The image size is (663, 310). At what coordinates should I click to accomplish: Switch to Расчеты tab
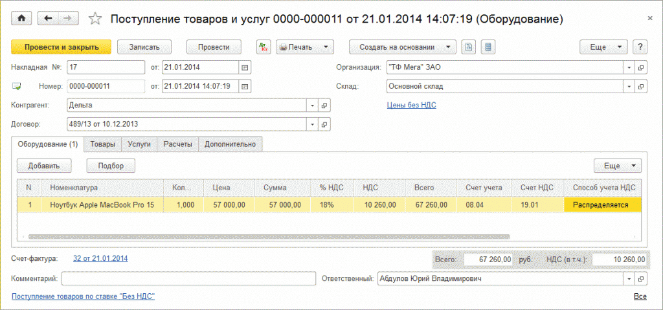pyautogui.click(x=177, y=144)
